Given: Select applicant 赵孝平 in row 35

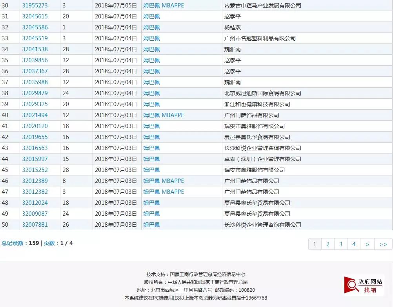Looking at the screenshot, I should tap(232, 60).
